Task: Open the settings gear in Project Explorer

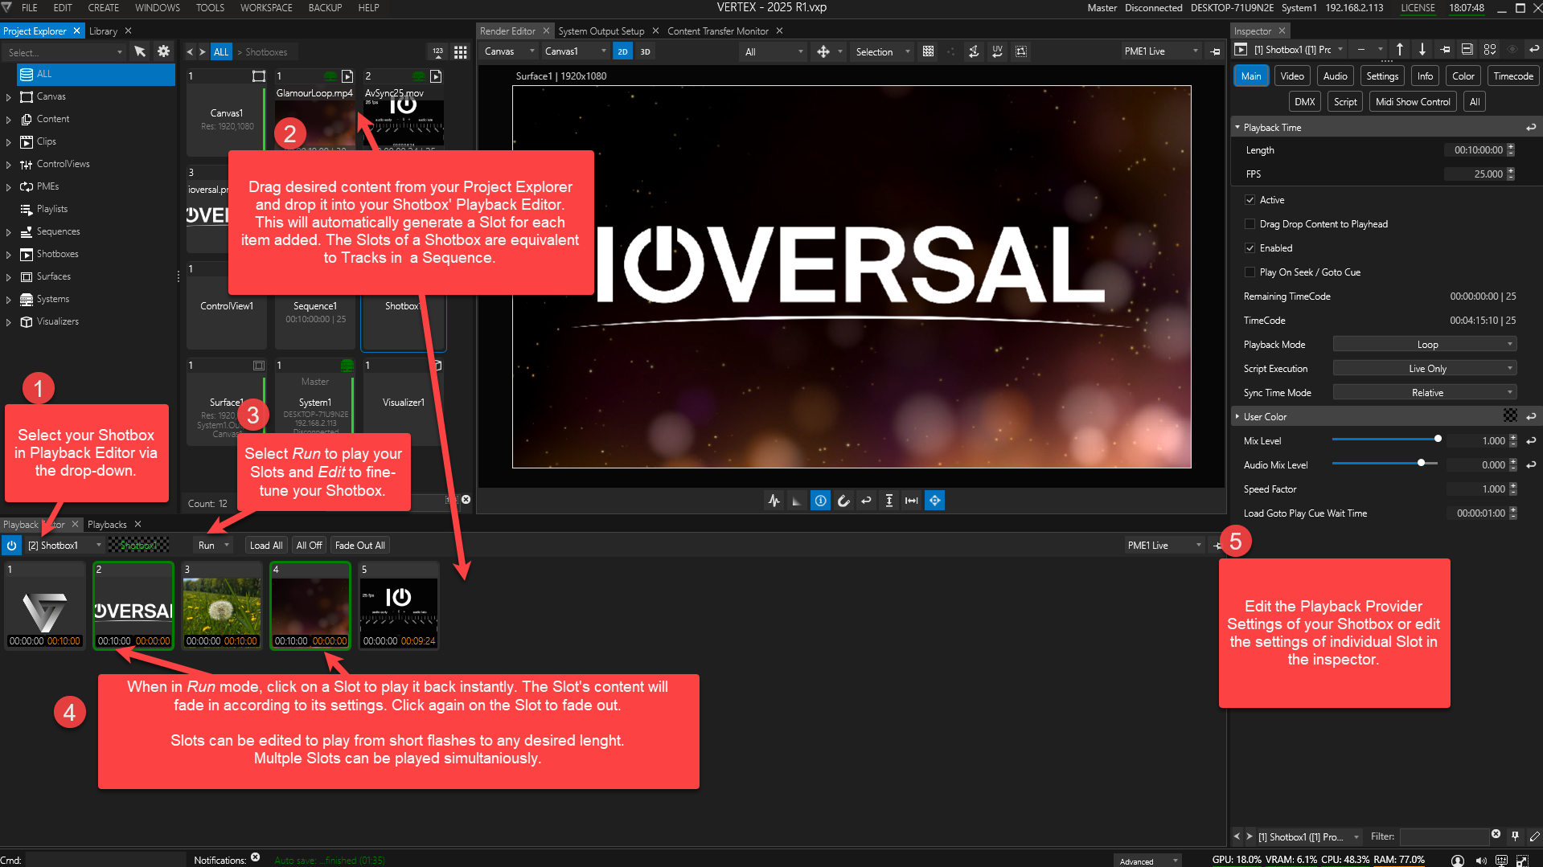Action: (163, 51)
